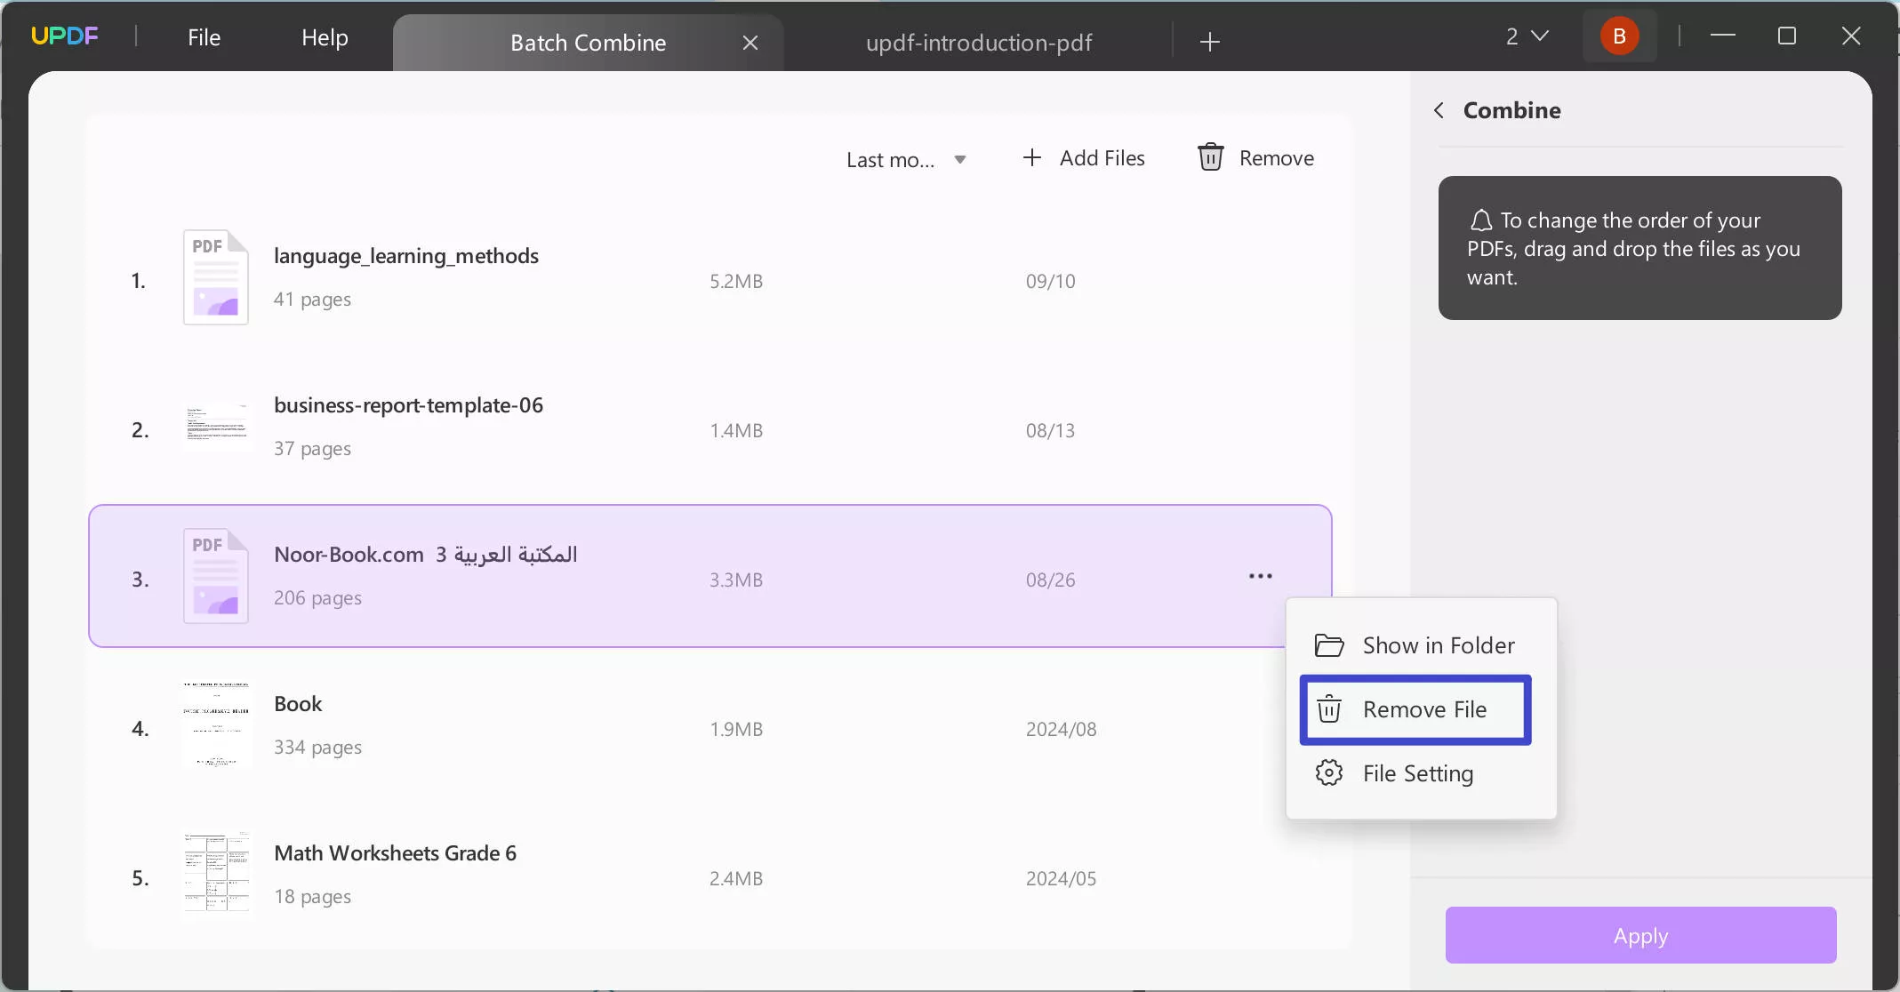Click the plus icon beside Add Files
1900x992 pixels.
click(x=1031, y=157)
